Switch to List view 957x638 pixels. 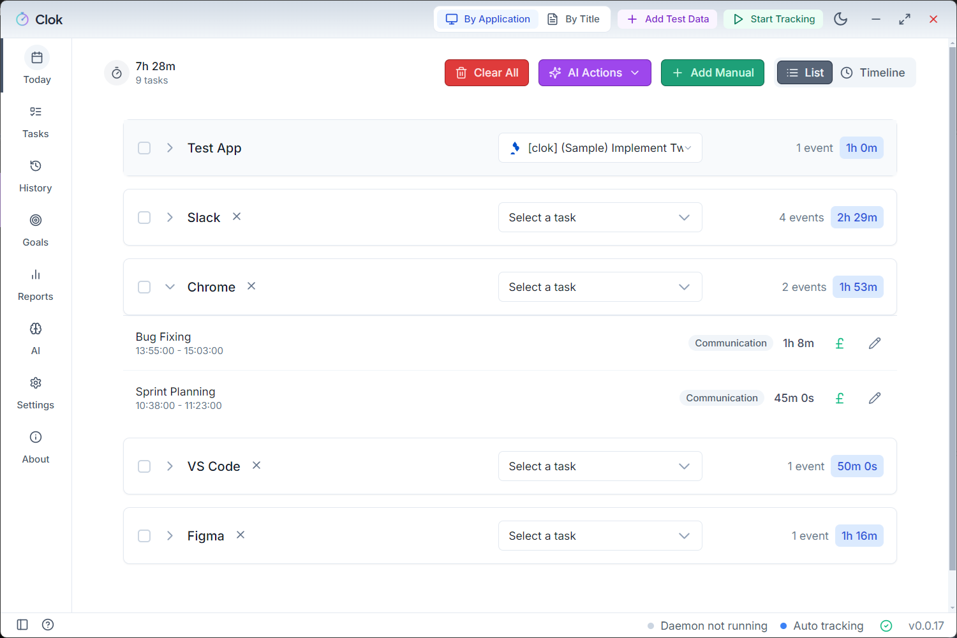point(805,73)
